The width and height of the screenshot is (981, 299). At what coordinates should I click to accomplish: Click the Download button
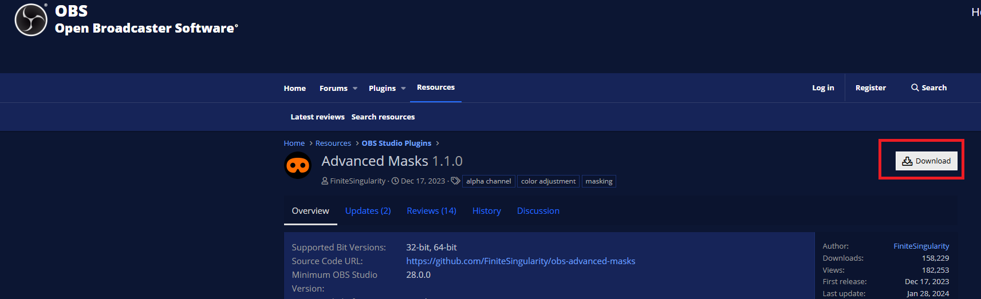coord(926,161)
